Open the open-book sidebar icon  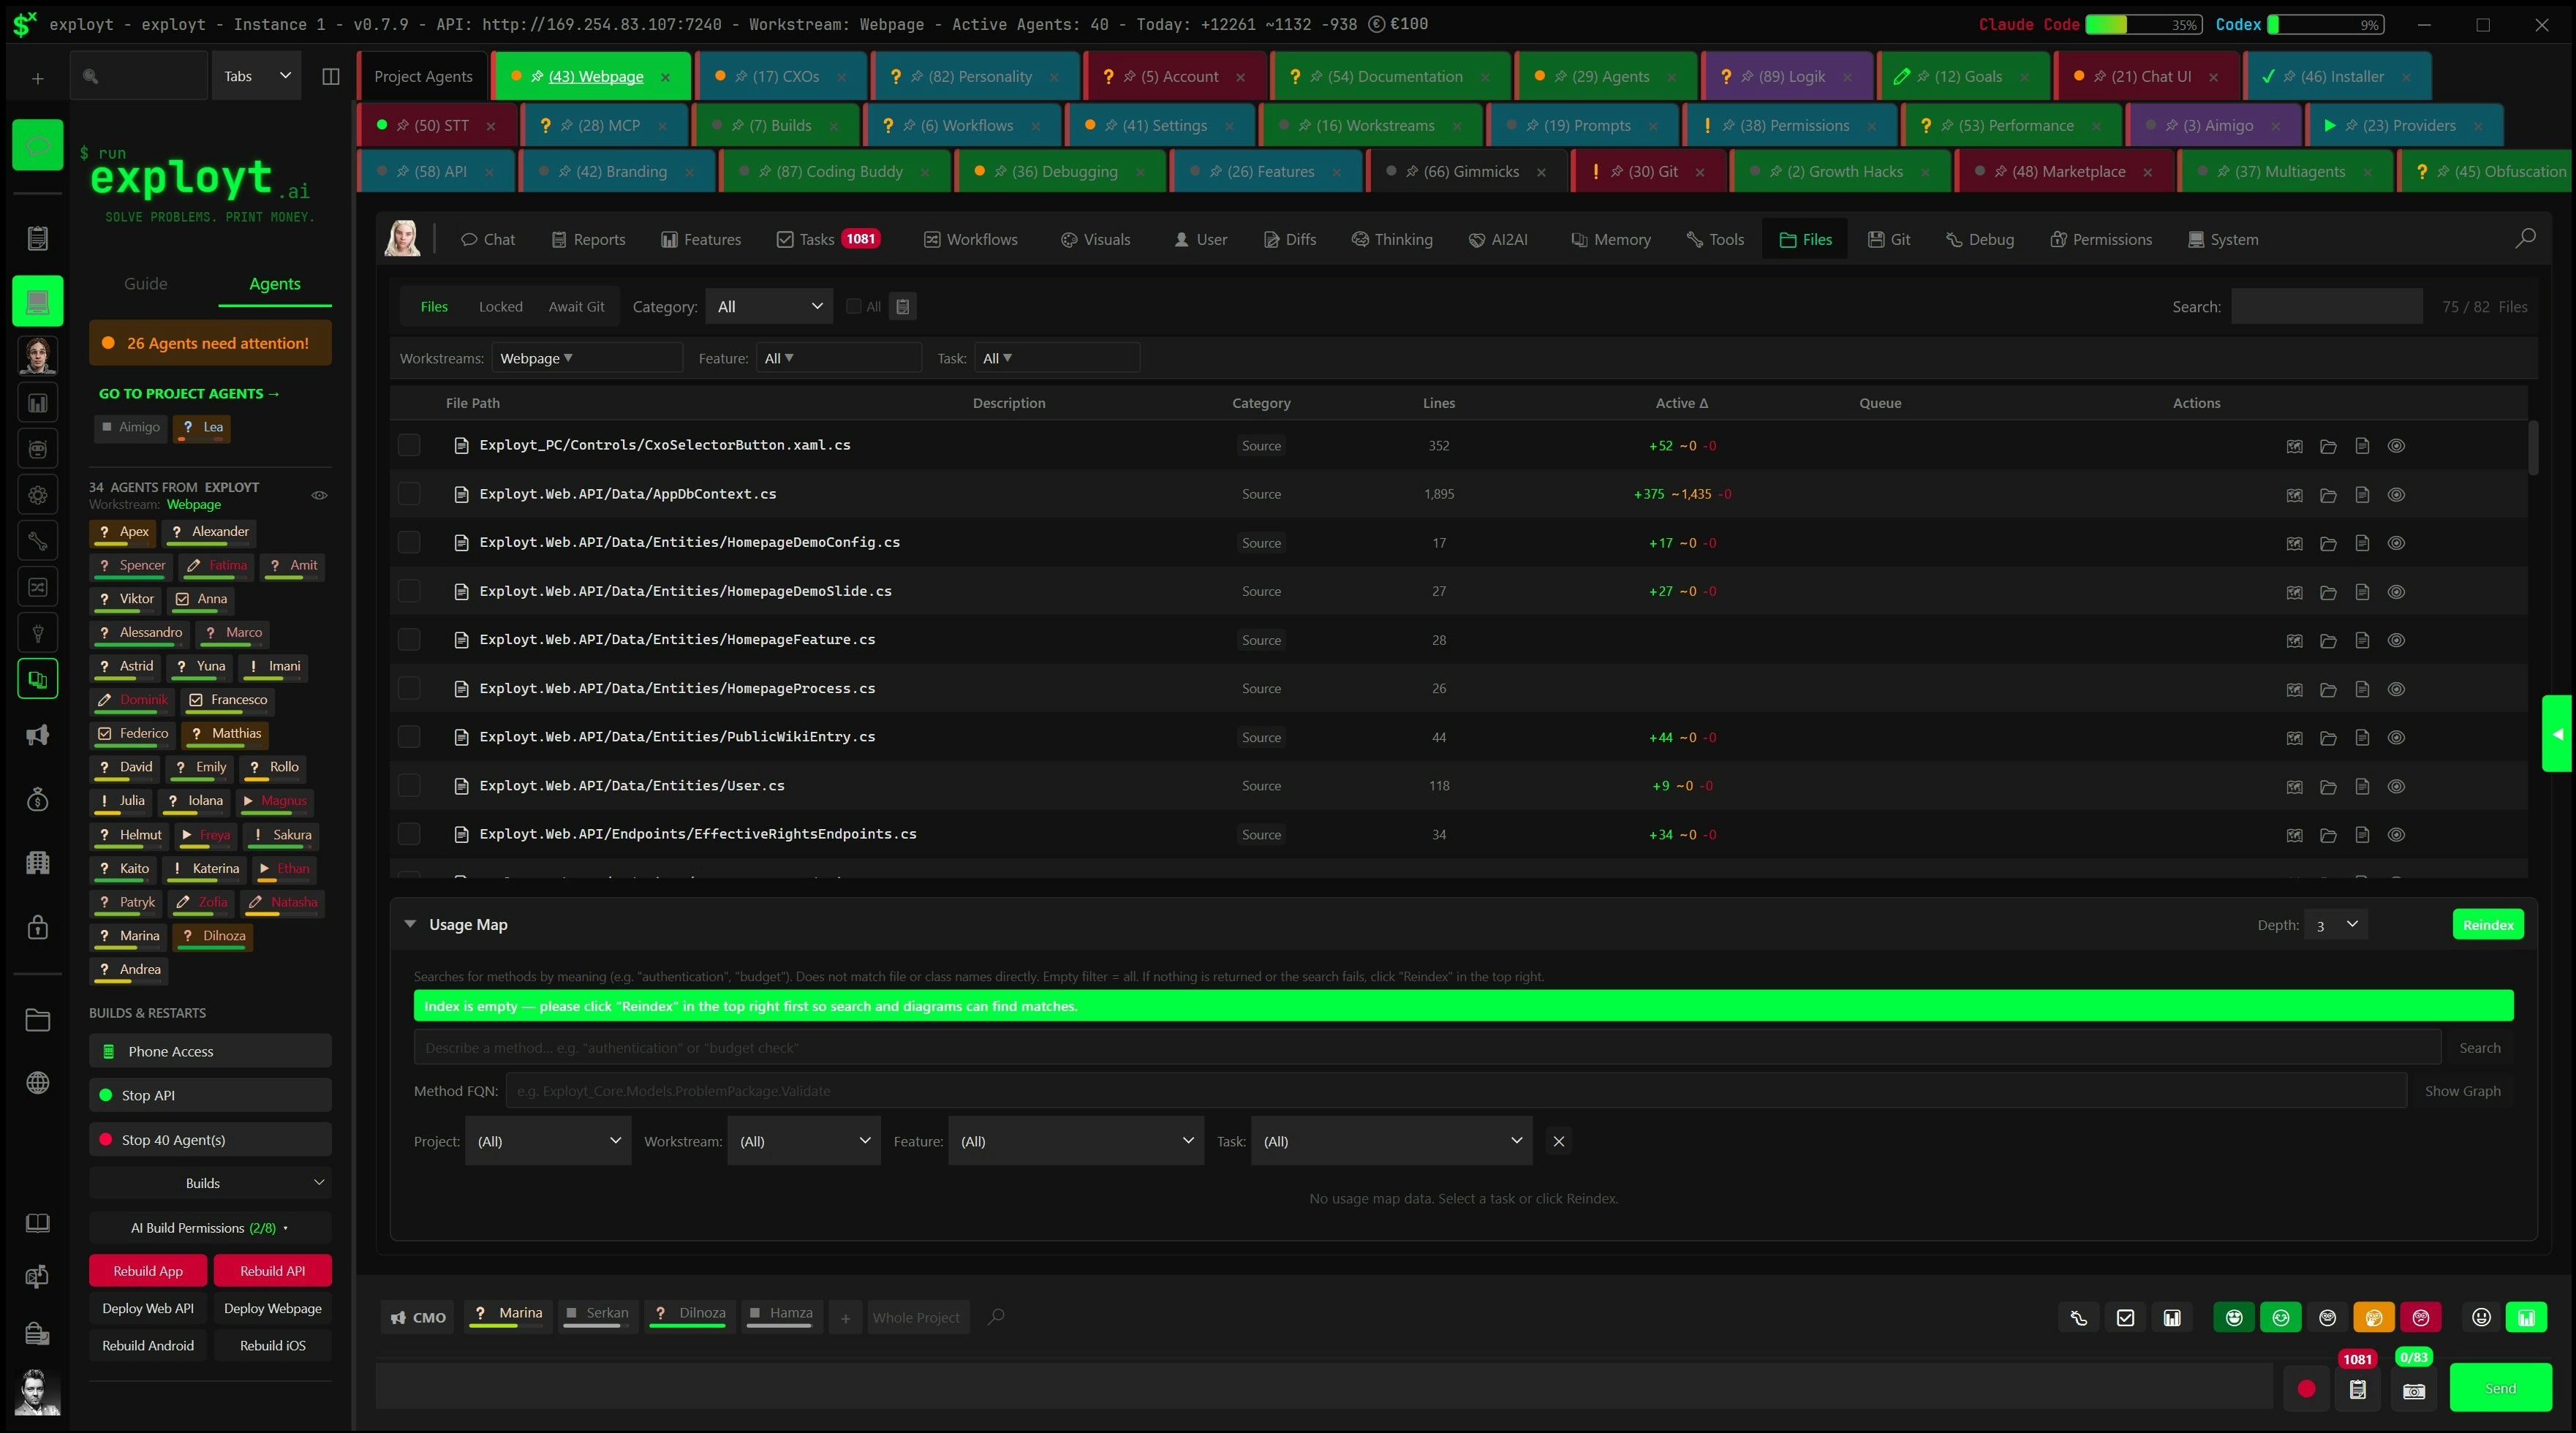(37, 1224)
